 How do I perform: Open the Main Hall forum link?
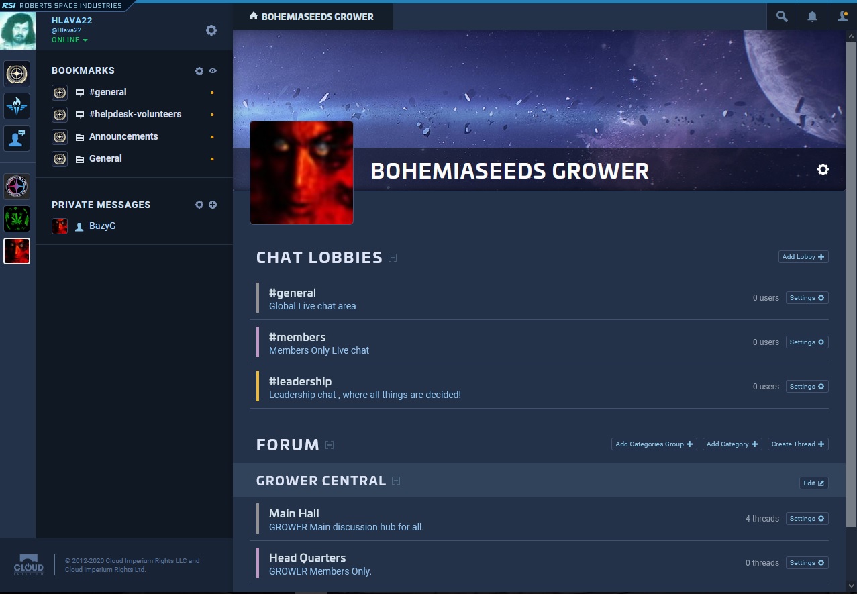(x=294, y=513)
